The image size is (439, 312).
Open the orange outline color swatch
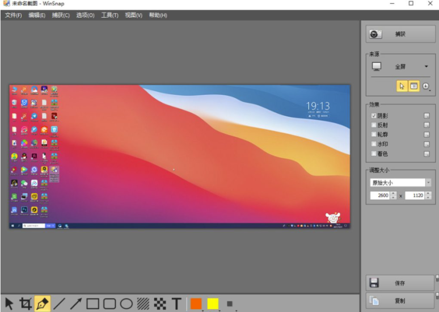[196, 303]
